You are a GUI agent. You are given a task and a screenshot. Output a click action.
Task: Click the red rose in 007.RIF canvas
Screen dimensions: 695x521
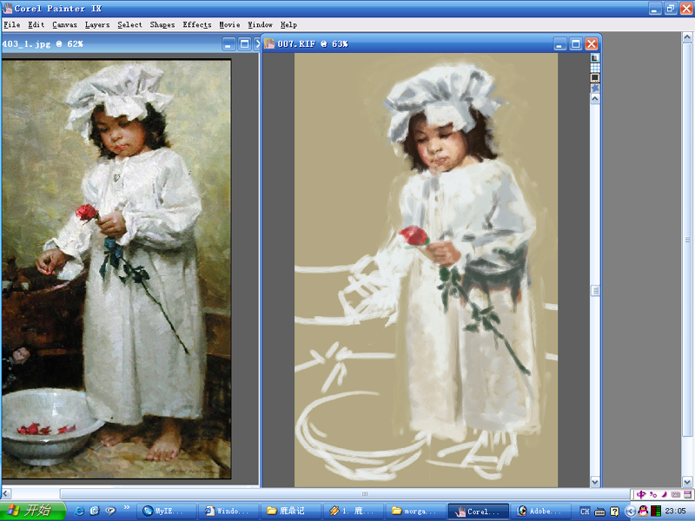pos(414,236)
